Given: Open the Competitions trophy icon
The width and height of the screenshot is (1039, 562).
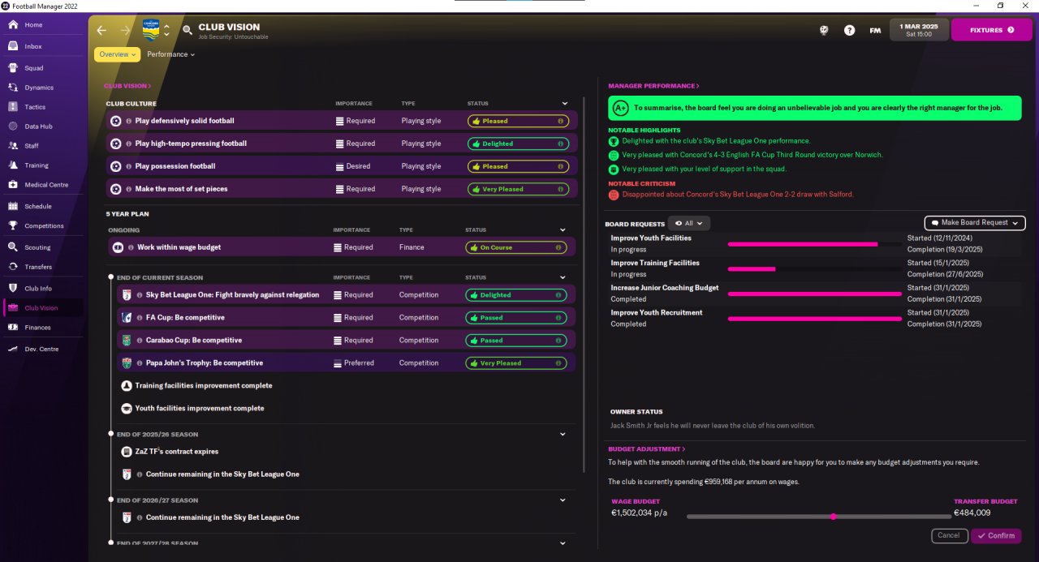Looking at the screenshot, I should (x=13, y=226).
